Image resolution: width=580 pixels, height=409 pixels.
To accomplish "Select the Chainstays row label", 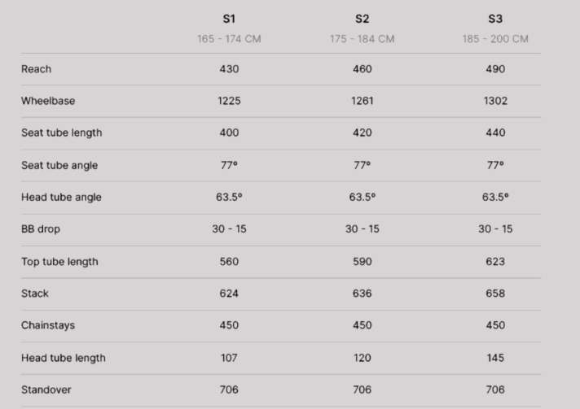I will (48, 325).
